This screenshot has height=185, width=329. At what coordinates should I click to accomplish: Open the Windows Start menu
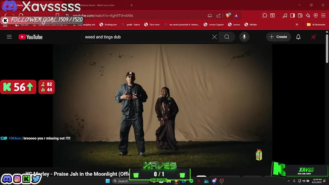point(108,181)
